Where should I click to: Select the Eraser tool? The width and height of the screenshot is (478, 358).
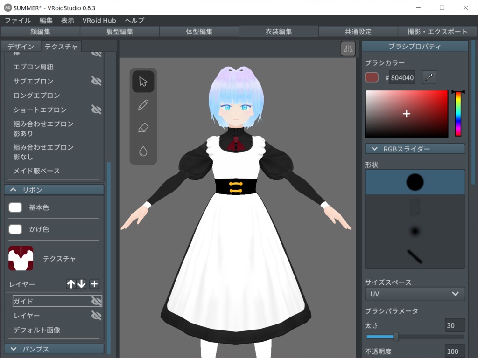[143, 128]
